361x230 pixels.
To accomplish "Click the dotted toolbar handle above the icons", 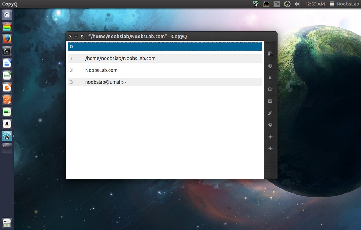I will (270, 43).
